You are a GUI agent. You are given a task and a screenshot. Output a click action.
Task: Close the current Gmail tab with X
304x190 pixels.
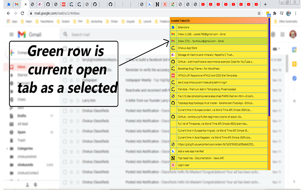click(x=25, y=4)
